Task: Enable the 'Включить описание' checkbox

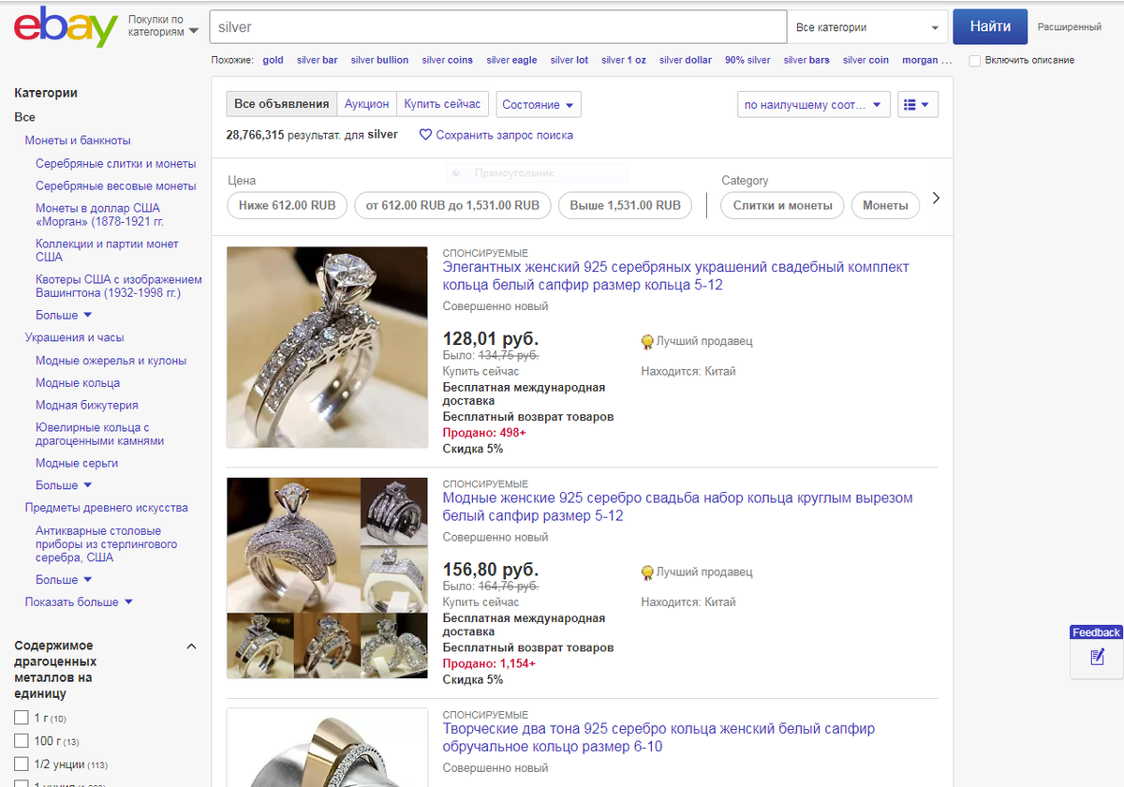Action: point(975,60)
